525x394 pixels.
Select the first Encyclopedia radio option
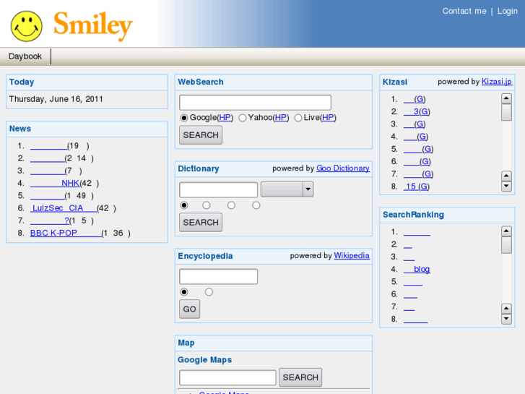[184, 292]
